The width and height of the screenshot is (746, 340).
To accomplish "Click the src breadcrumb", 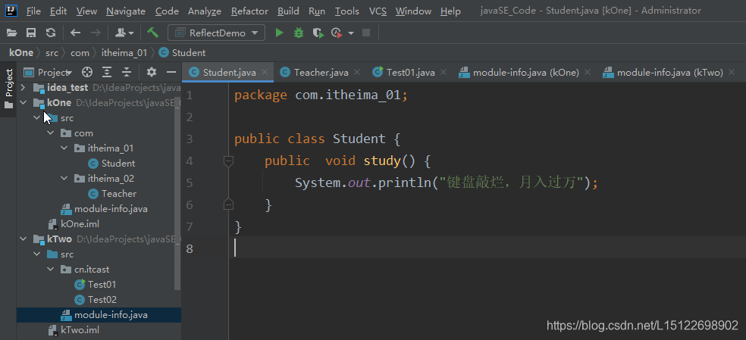I will 52,53.
